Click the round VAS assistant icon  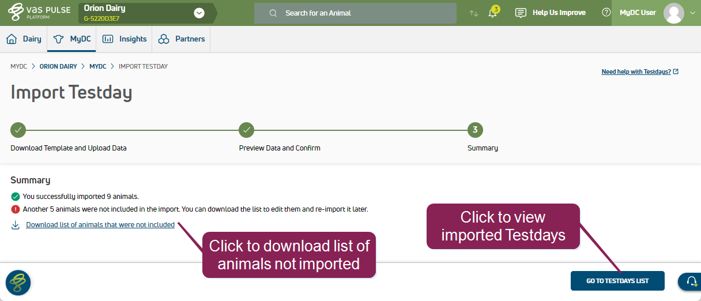coord(18,283)
